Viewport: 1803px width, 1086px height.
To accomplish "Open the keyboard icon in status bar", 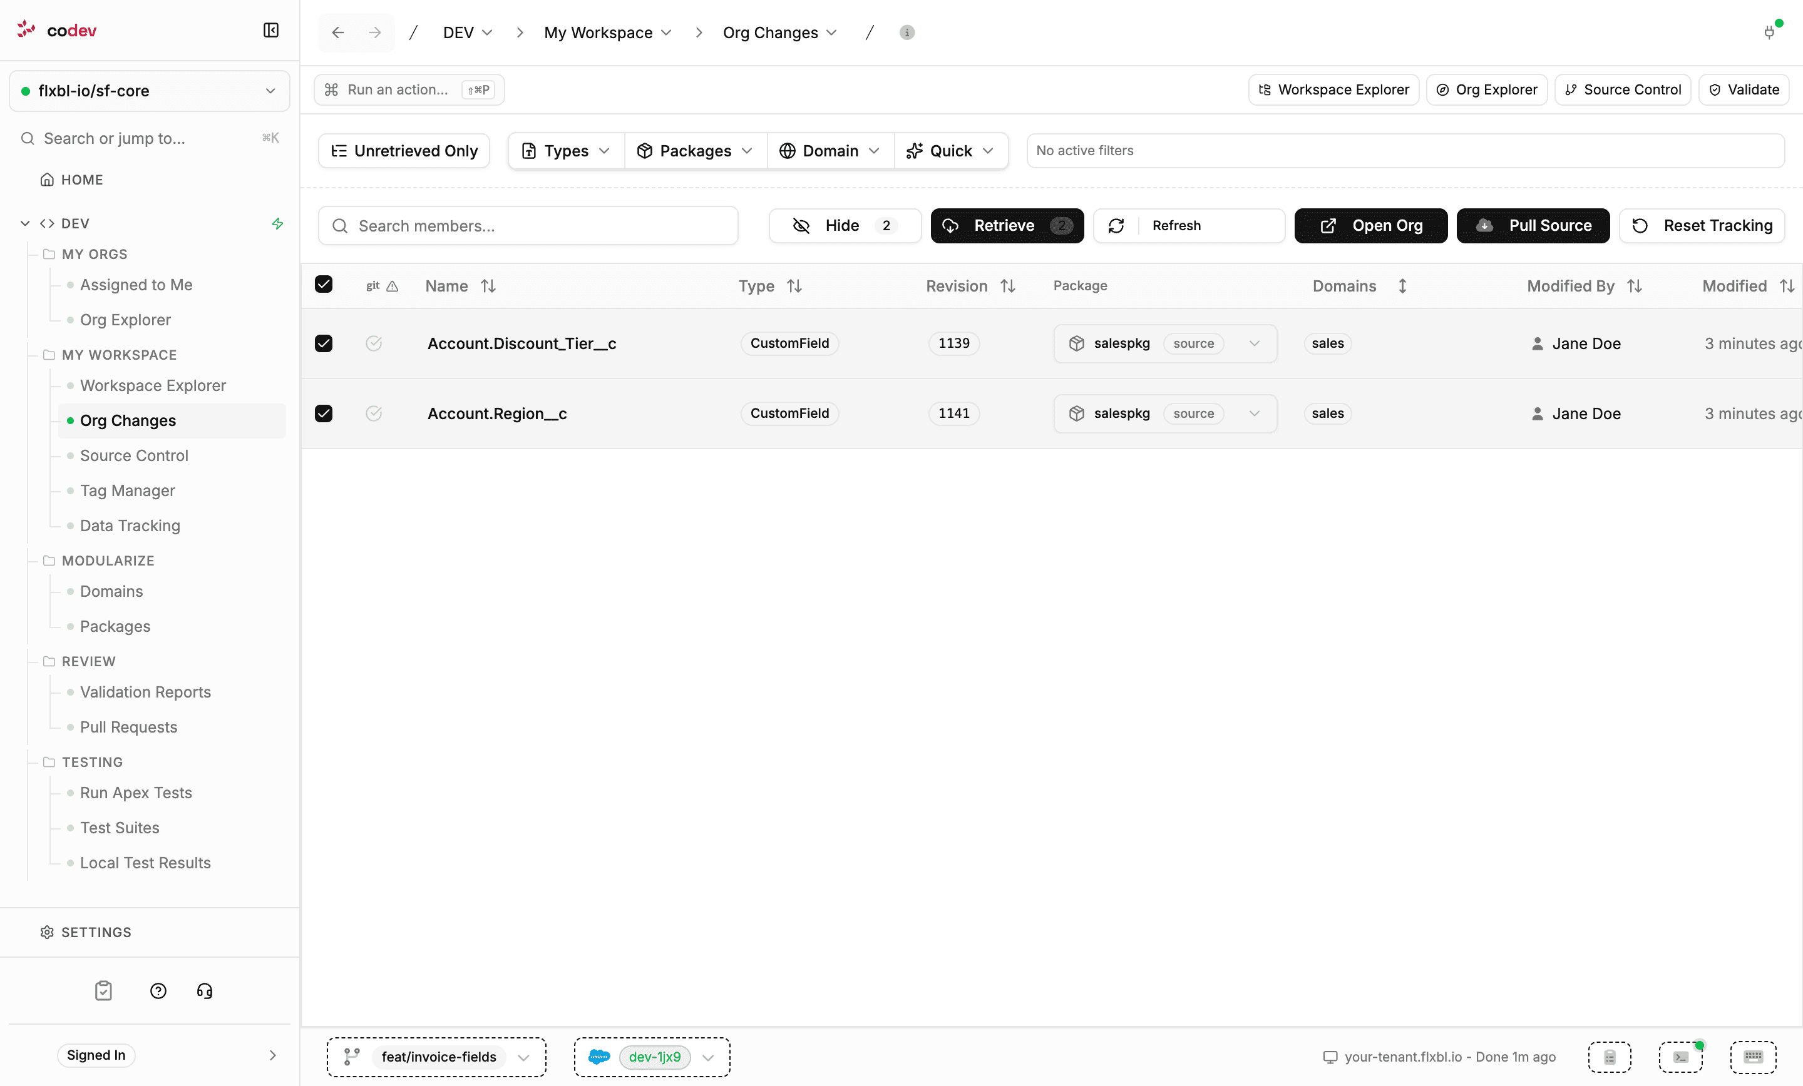I will point(1754,1057).
